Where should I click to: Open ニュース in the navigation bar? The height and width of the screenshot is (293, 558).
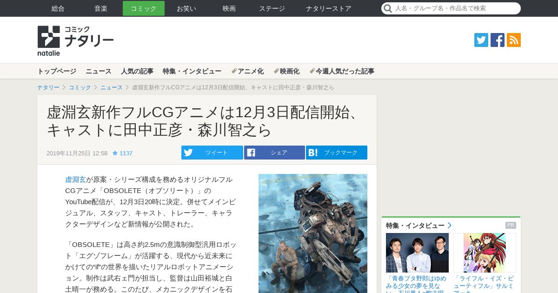tap(99, 71)
